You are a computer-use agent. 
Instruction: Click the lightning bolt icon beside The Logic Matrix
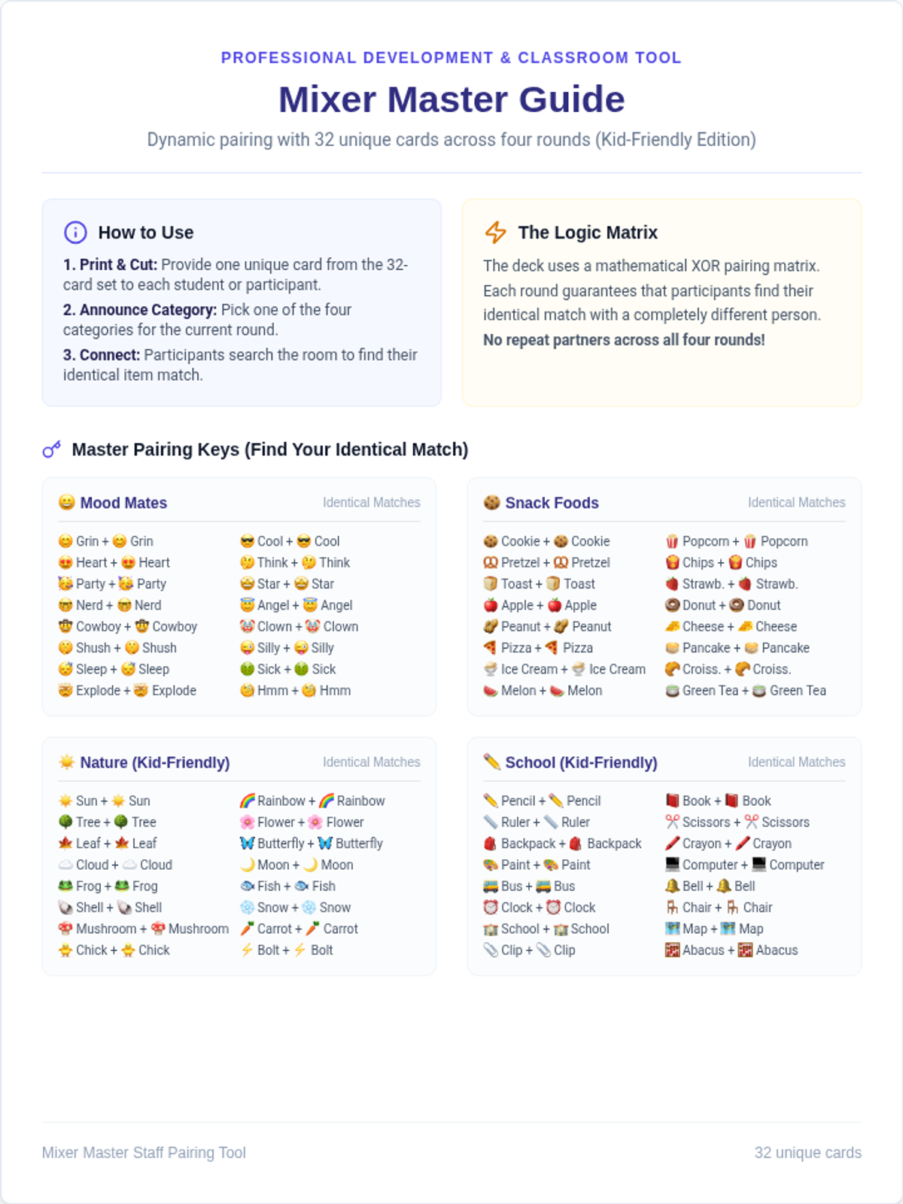pyautogui.click(x=495, y=233)
